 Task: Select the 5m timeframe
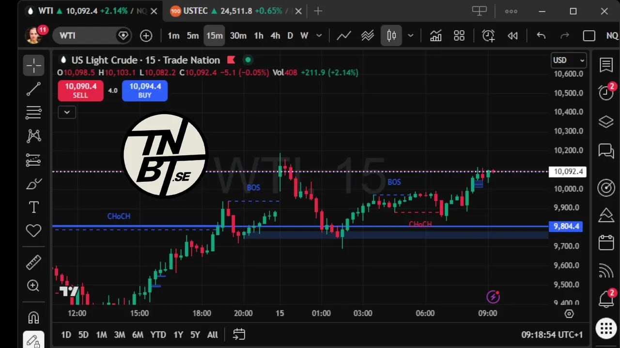pyautogui.click(x=193, y=36)
